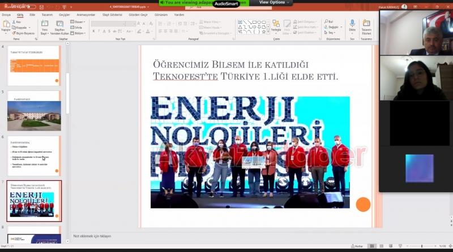453x252 pixels.
Task: Open Slaytları Yeniden Kullan
Action: pos(59,27)
